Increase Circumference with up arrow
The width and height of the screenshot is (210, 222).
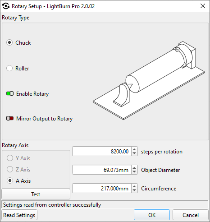pos(134,186)
